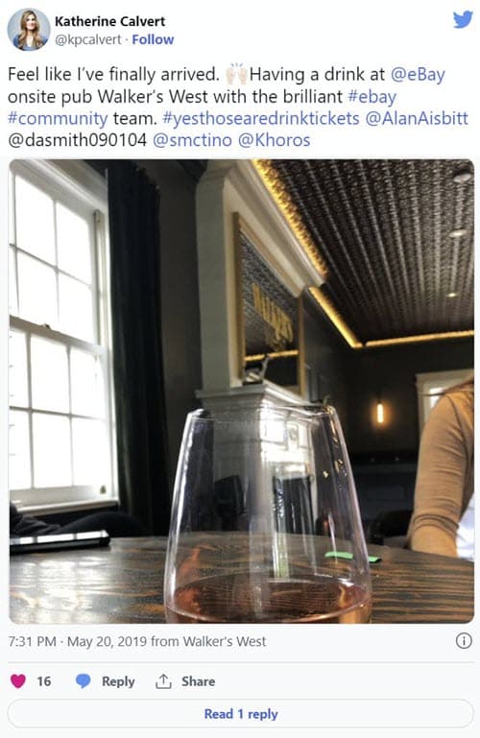Click the Katherine Calvert display name
This screenshot has height=738, width=480.
coord(109,21)
